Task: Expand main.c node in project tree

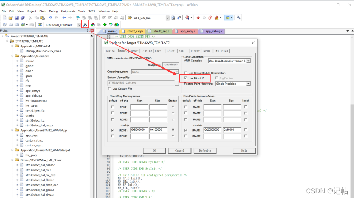Action: [17, 61]
